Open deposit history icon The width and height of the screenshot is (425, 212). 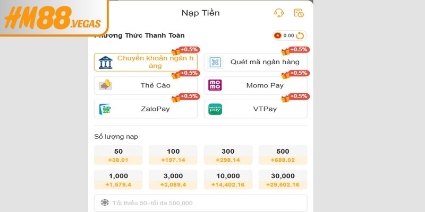tap(299, 13)
